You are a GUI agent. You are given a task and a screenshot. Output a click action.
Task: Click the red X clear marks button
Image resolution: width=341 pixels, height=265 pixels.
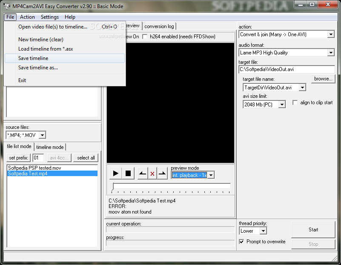point(152,174)
